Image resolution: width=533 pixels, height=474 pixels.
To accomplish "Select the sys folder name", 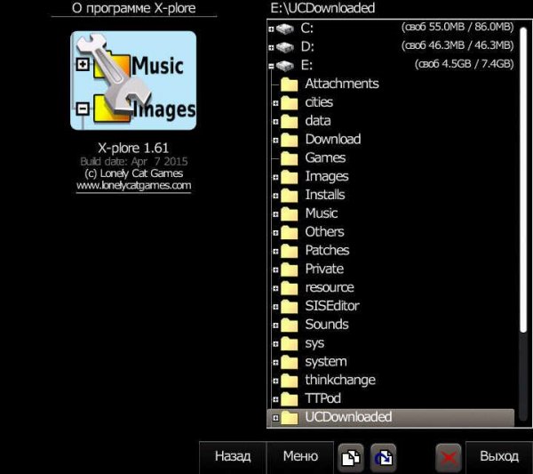I will [x=314, y=343].
